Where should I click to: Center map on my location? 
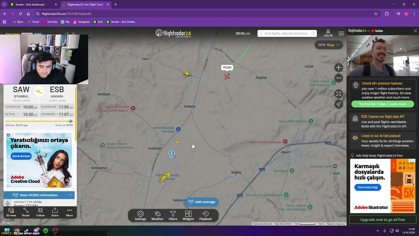pyautogui.click(x=339, y=104)
